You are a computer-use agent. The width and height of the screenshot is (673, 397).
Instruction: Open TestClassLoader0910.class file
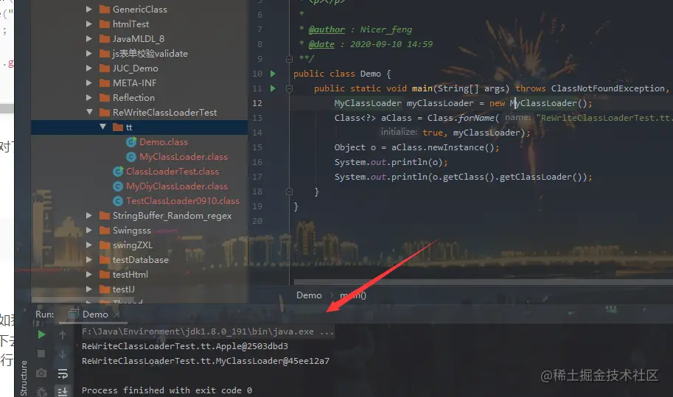(182, 201)
